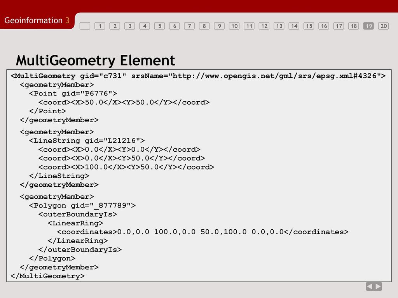Jump to slide 6
Screen dimensions: 398x298
(x=175, y=26)
